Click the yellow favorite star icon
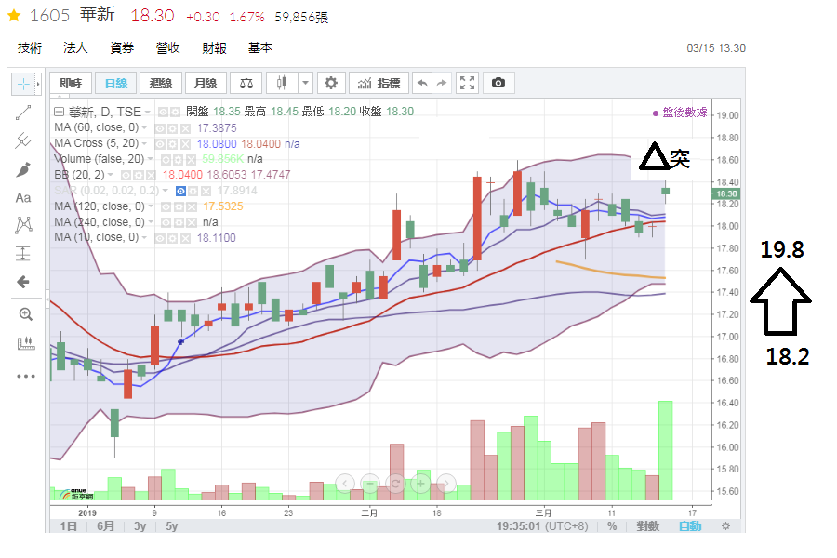 [x=14, y=16]
